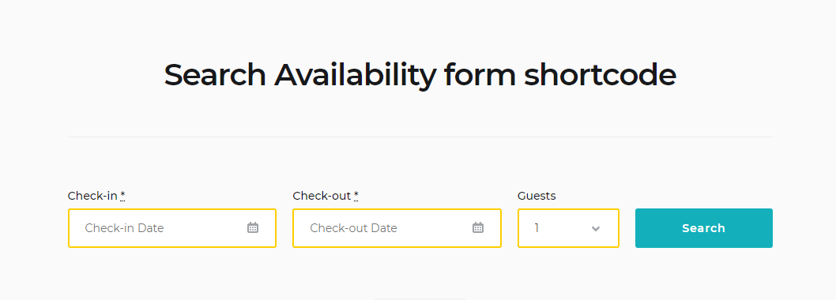Click the horizontal divider under the heading

click(420, 137)
